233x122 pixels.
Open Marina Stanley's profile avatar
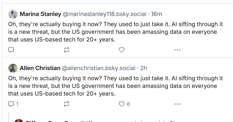point(13,14)
